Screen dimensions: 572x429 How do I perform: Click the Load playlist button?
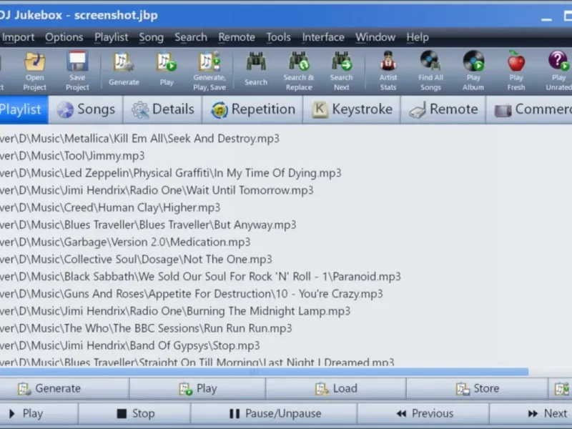[x=336, y=388]
